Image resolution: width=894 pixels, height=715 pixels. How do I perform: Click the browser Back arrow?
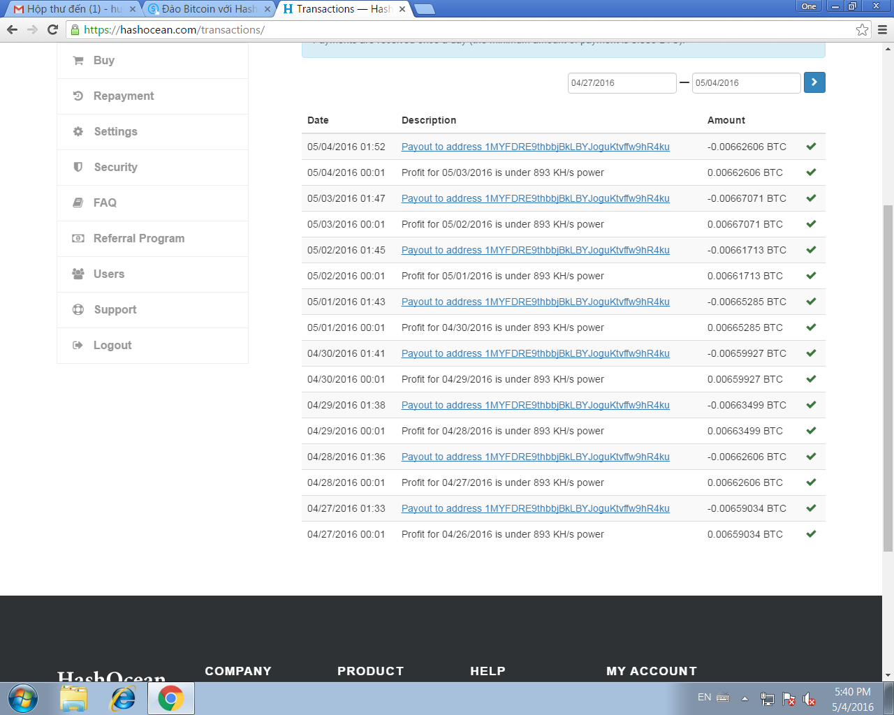(x=12, y=29)
